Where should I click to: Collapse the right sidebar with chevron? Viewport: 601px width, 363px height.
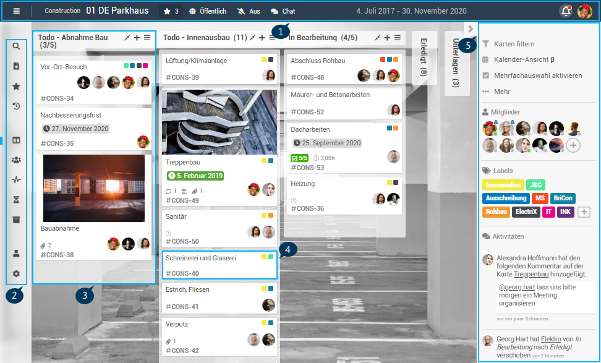pyautogui.click(x=471, y=28)
